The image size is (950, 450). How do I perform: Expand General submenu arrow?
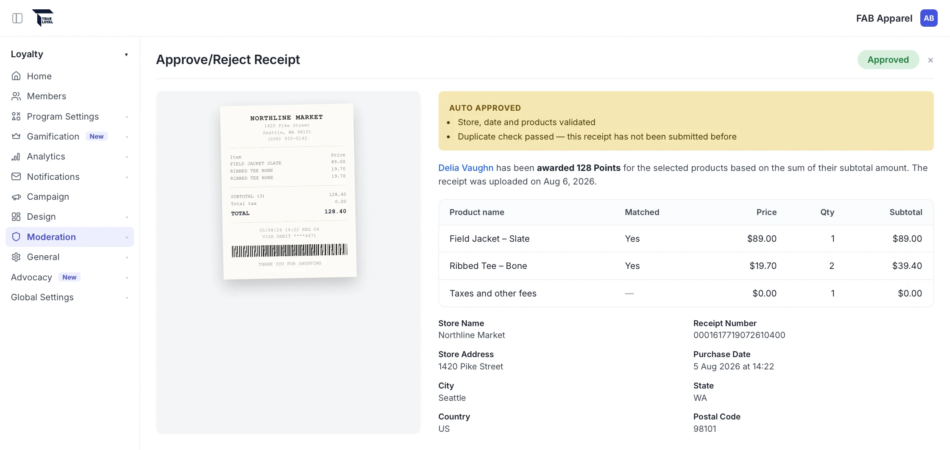pos(127,257)
